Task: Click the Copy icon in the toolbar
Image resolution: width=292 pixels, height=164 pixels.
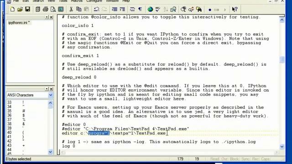Action: 79,9
